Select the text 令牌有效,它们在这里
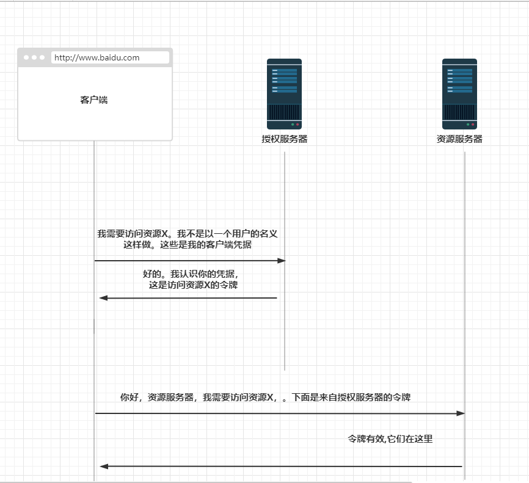The image size is (529, 483). coord(390,439)
